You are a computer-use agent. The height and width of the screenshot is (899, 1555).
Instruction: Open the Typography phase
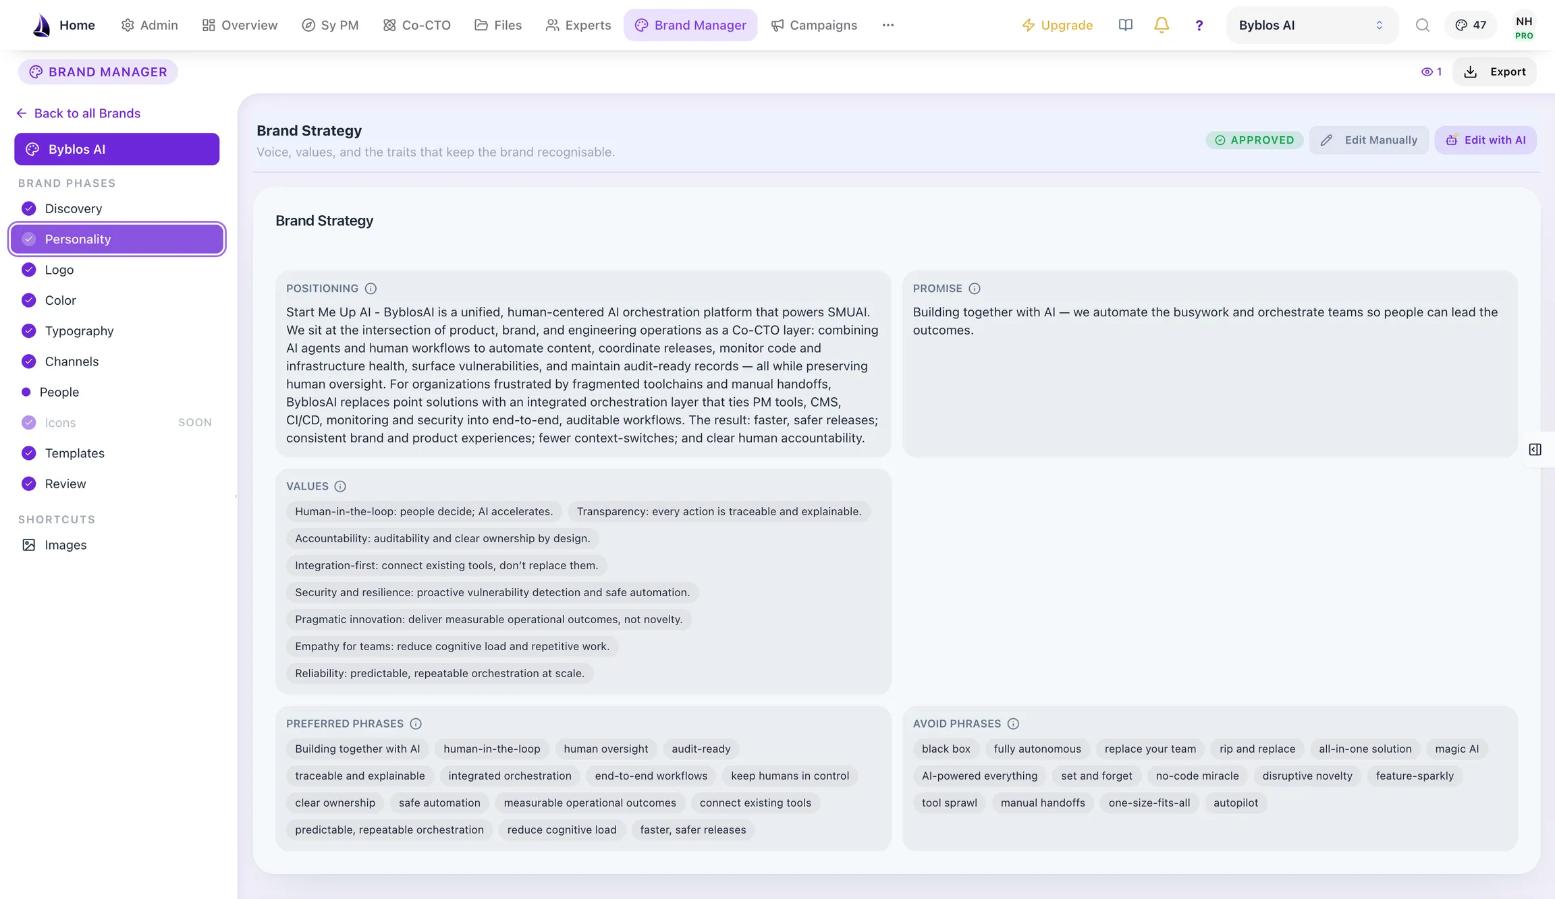tap(117, 330)
